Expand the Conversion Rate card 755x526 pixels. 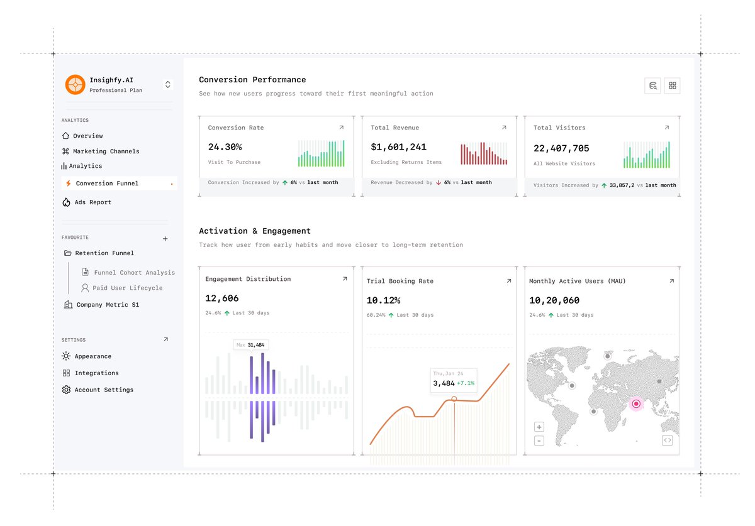click(x=342, y=128)
